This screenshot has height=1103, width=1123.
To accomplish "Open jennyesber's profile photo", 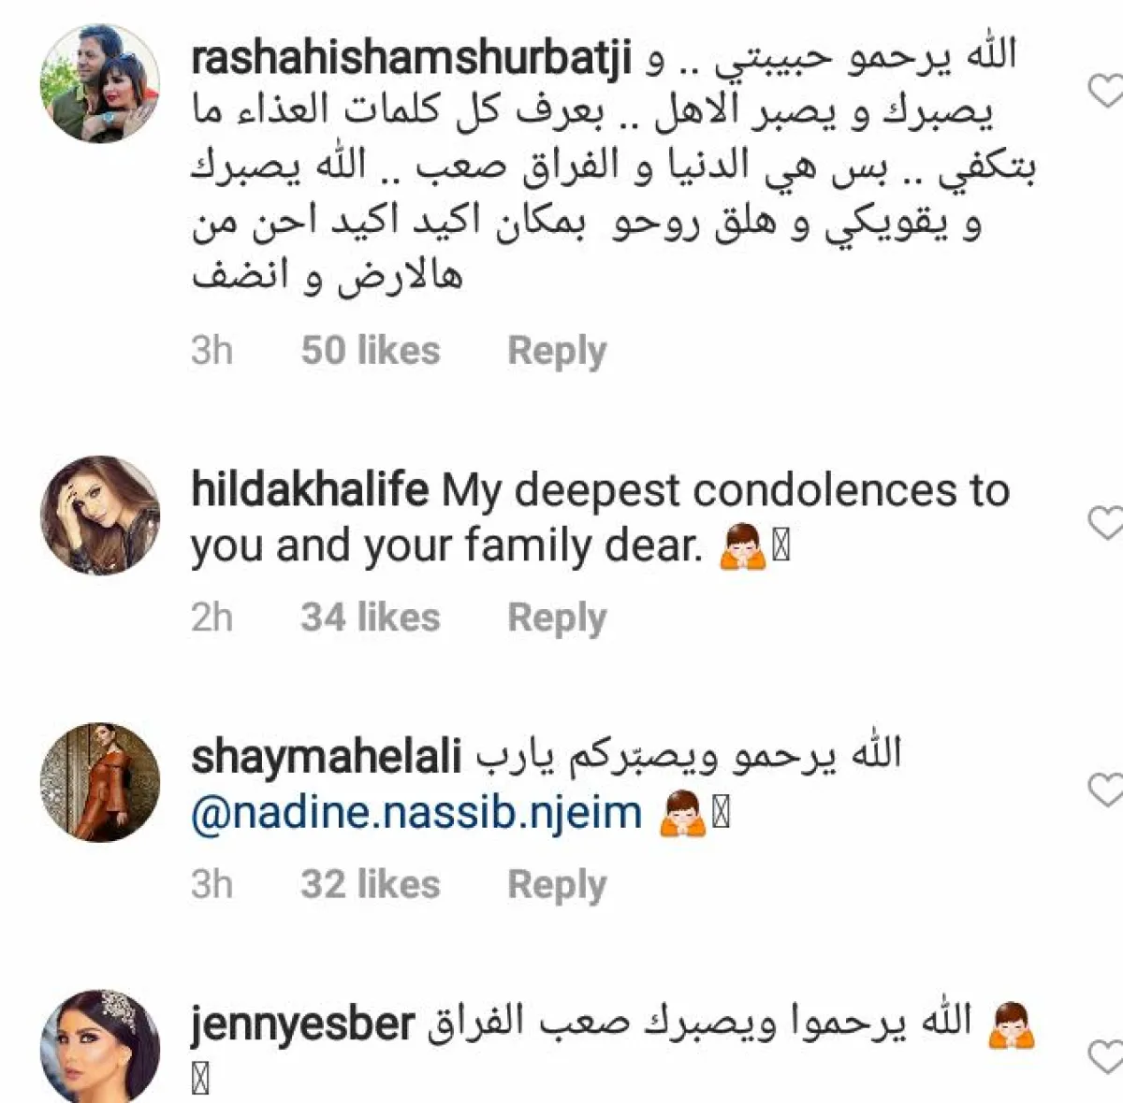I will (x=100, y=1047).
